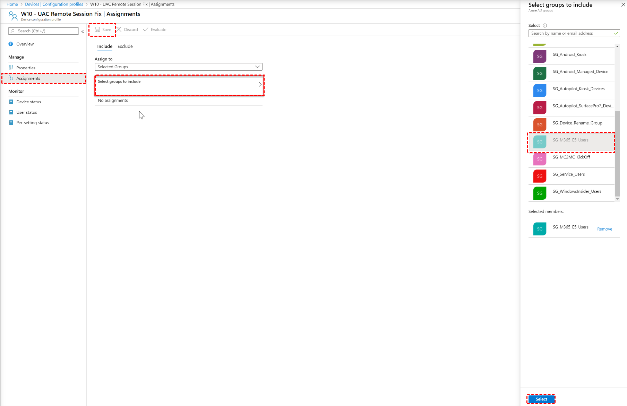627x406 pixels.
Task: Collapse the left menu with double-chevron icon
Action: [x=83, y=31]
